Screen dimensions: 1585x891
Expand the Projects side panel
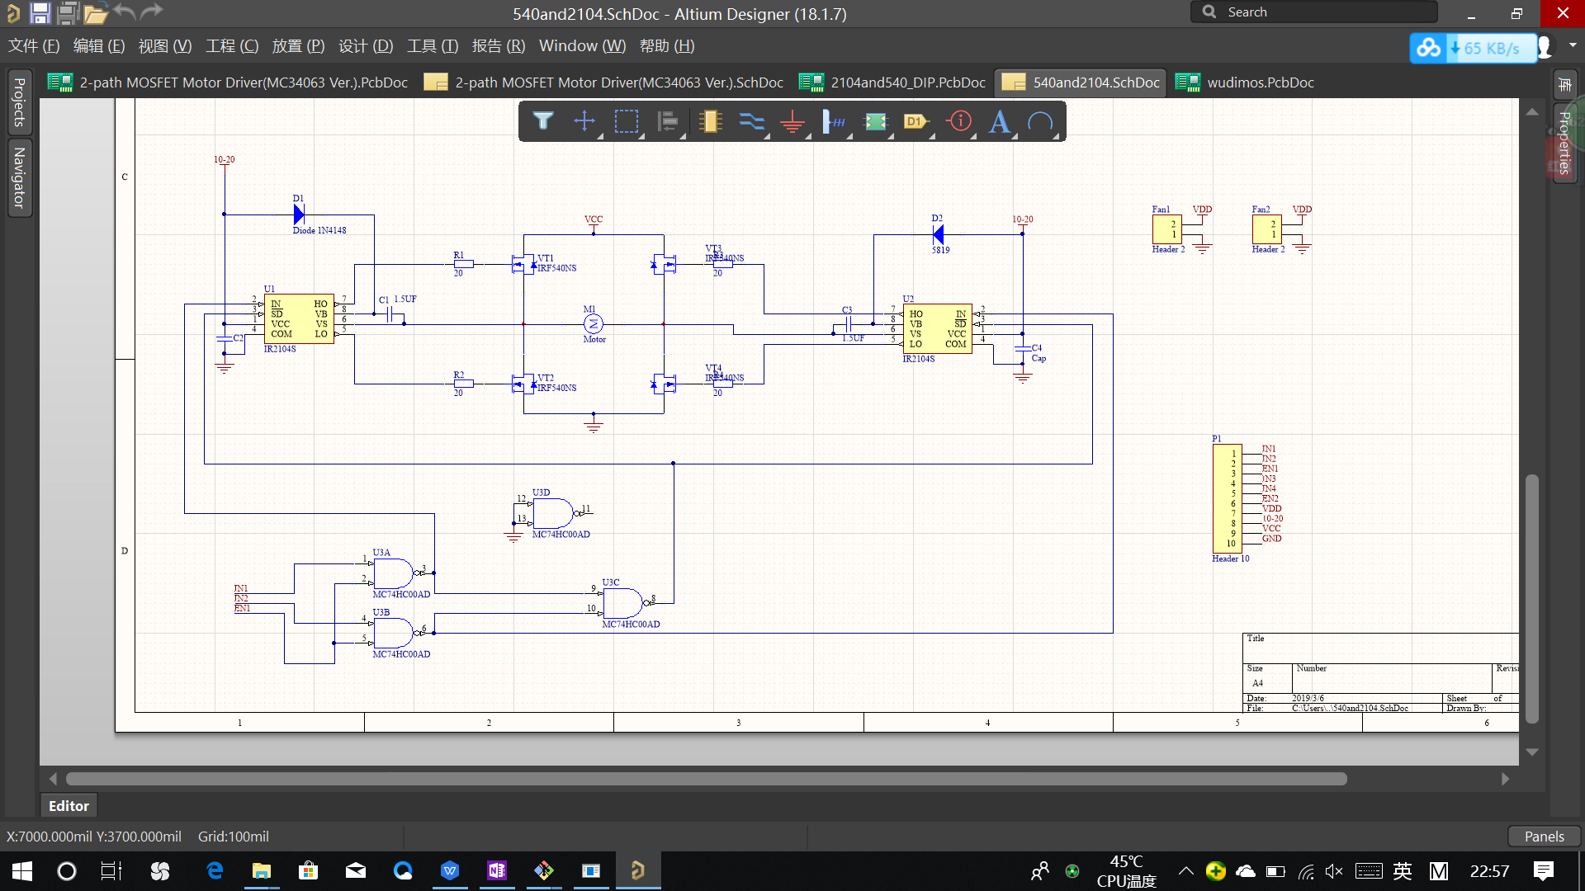pyautogui.click(x=19, y=102)
